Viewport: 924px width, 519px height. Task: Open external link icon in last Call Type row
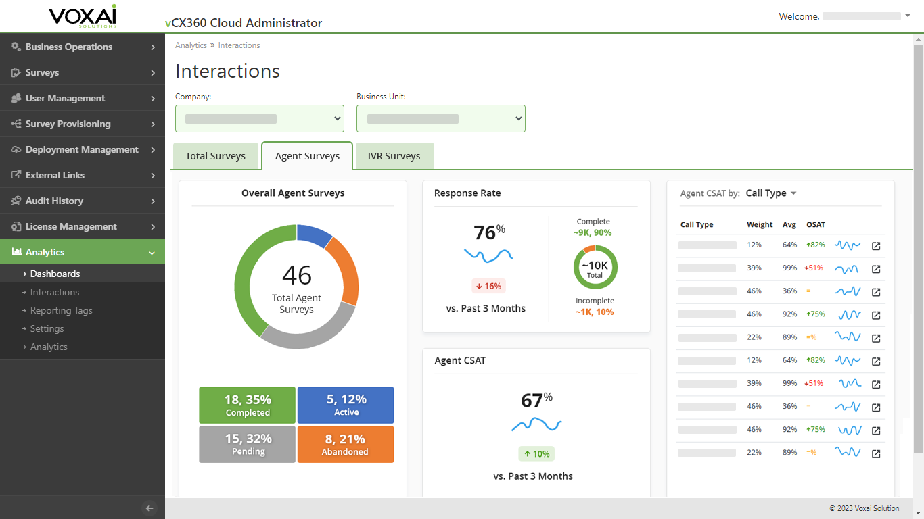pos(876,453)
